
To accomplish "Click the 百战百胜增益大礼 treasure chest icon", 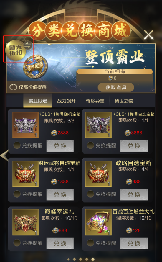I will 98,222.
